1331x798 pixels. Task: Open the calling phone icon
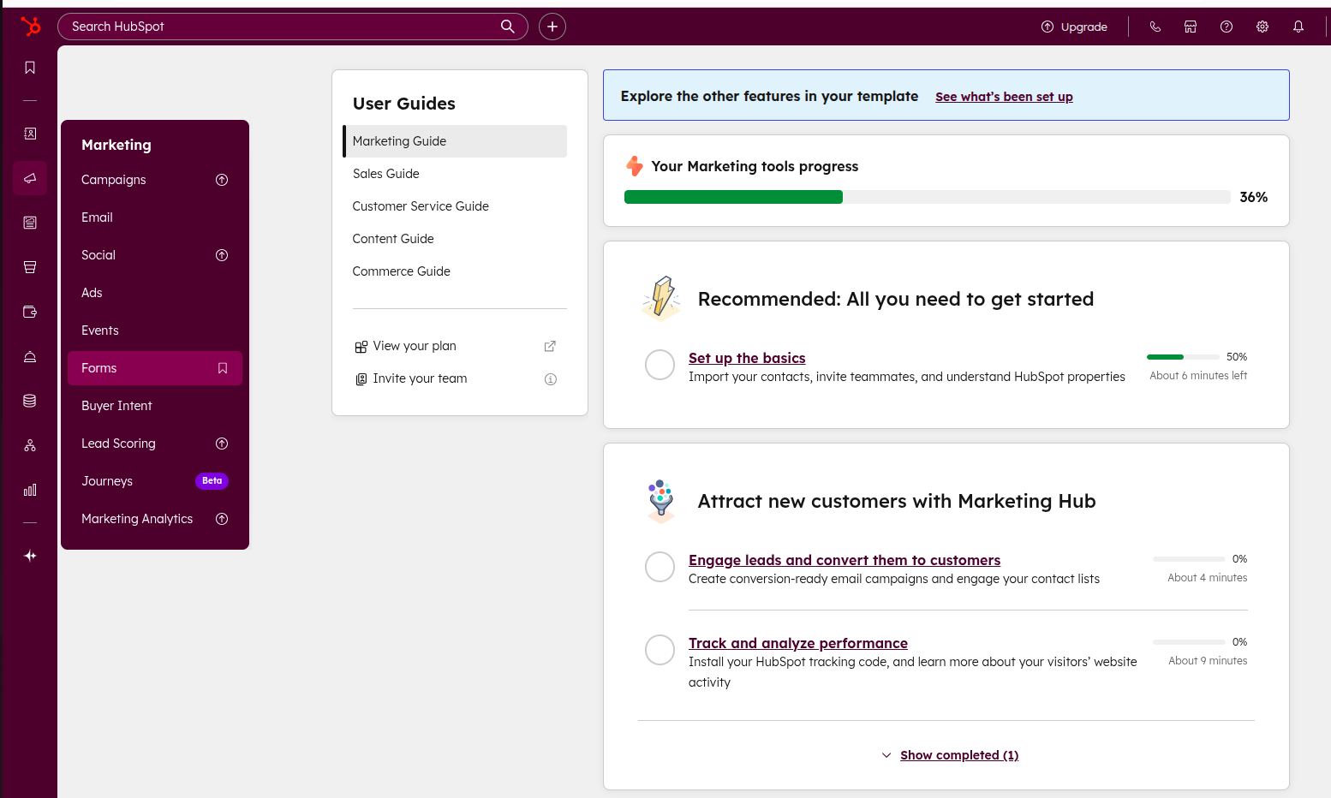coord(1155,27)
